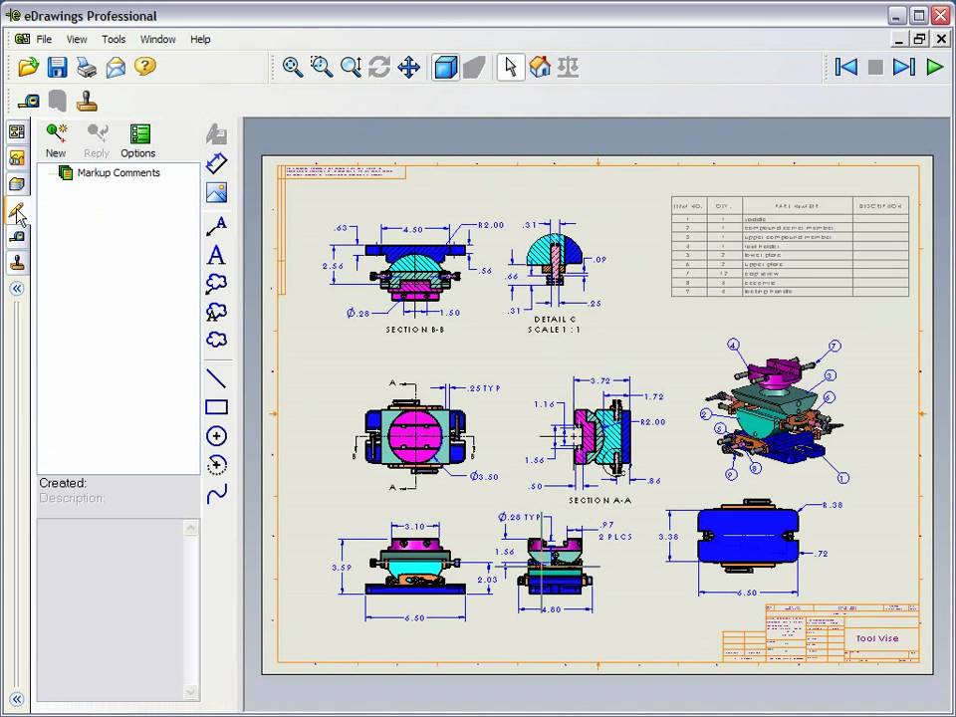The image size is (956, 717).
Task: Select the plain Cloud markup tool
Action: [216, 340]
